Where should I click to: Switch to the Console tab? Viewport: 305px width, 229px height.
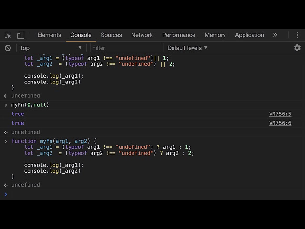[81, 35]
